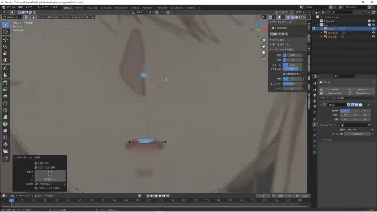Click the zoom magnifier viewport gizmo
Viewport: 377px width, 212px height.
tap(264, 40)
